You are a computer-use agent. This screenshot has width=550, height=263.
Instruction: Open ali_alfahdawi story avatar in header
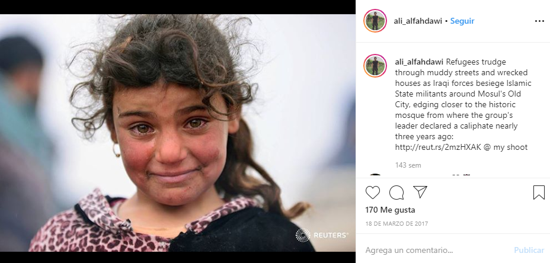coord(375,21)
